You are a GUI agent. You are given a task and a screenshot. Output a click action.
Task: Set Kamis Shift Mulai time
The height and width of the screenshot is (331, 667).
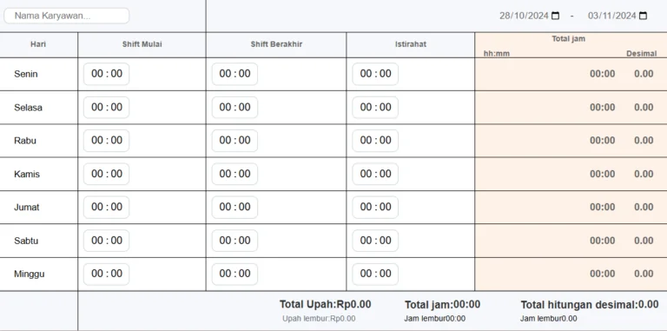click(x=106, y=174)
